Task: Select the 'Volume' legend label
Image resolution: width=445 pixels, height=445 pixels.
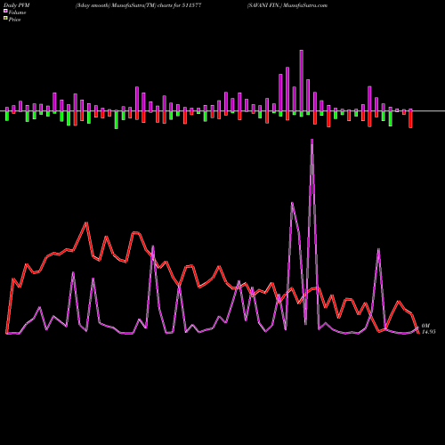Action: [x=17, y=12]
